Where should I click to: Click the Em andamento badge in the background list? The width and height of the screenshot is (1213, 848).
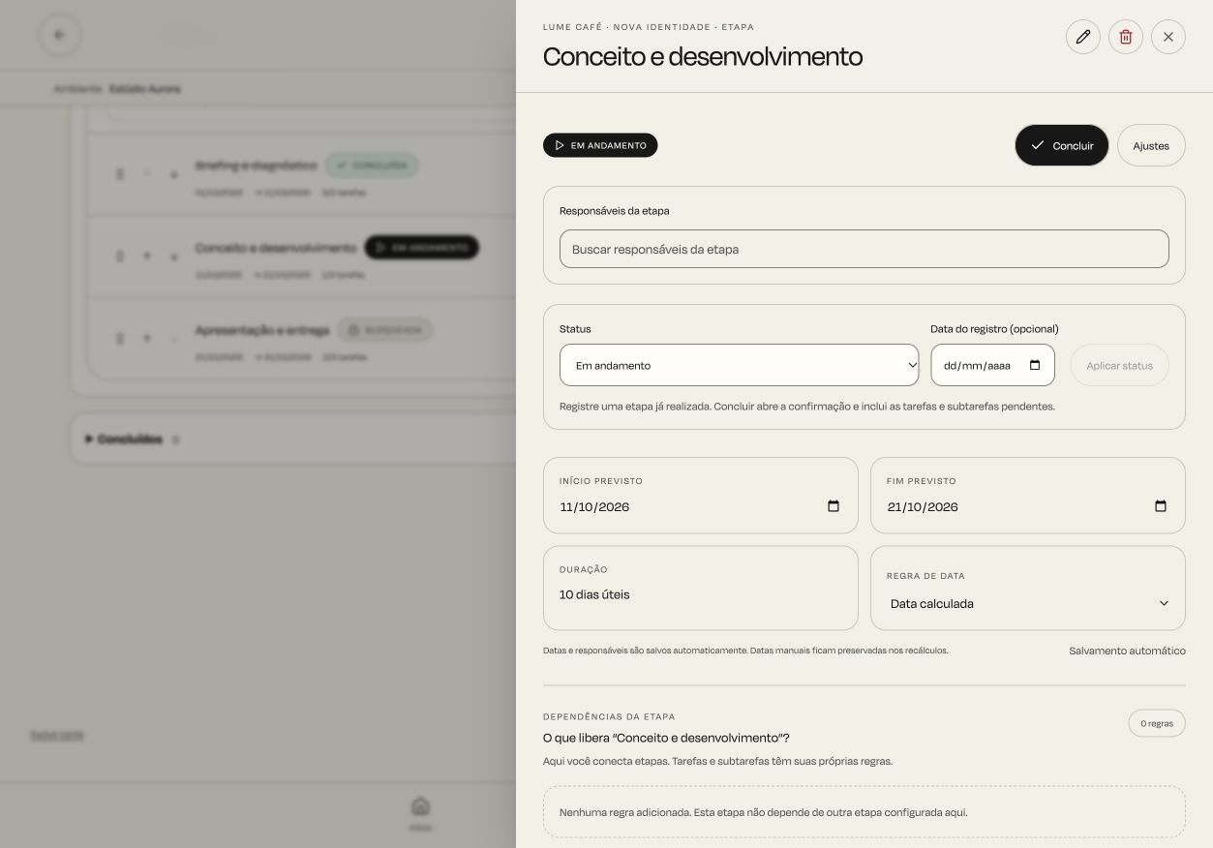[x=421, y=248]
